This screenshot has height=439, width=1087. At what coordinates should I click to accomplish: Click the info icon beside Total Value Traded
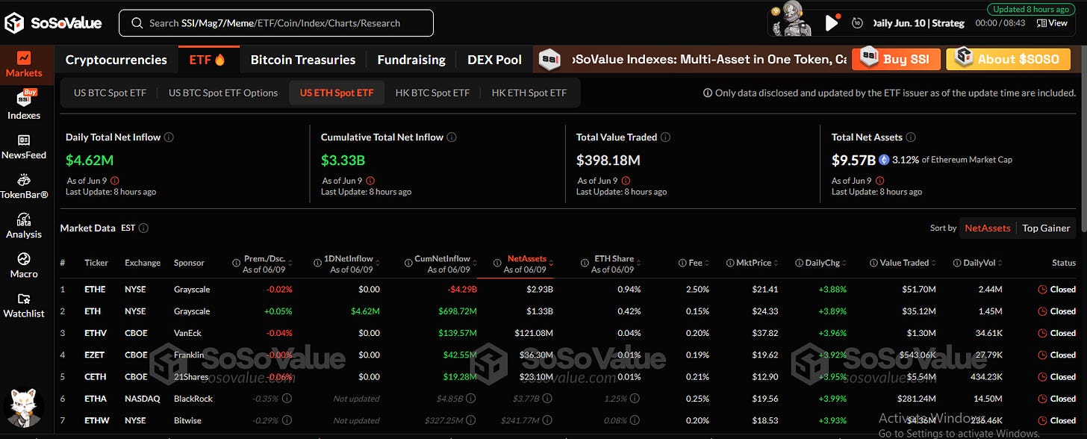pyautogui.click(x=665, y=137)
